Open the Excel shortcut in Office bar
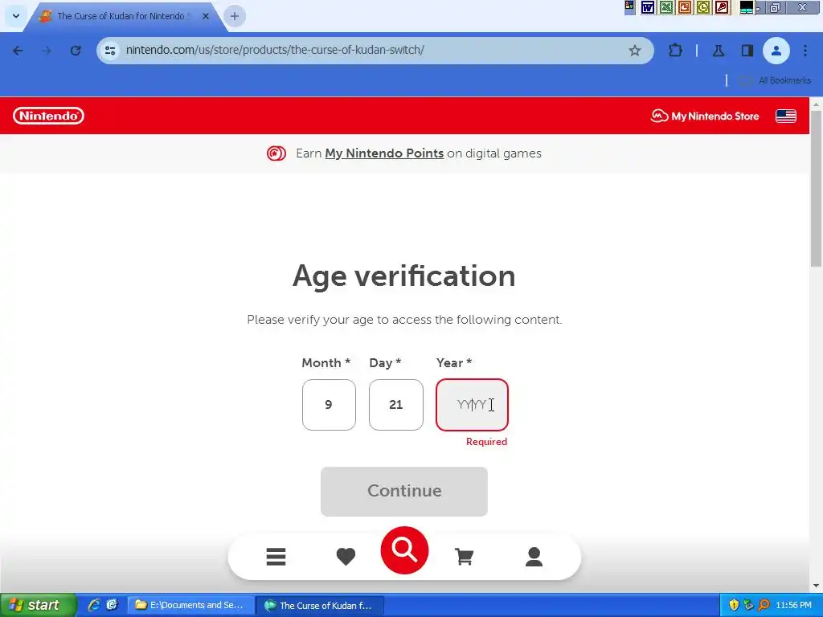This screenshot has height=617, width=823. tap(666, 7)
